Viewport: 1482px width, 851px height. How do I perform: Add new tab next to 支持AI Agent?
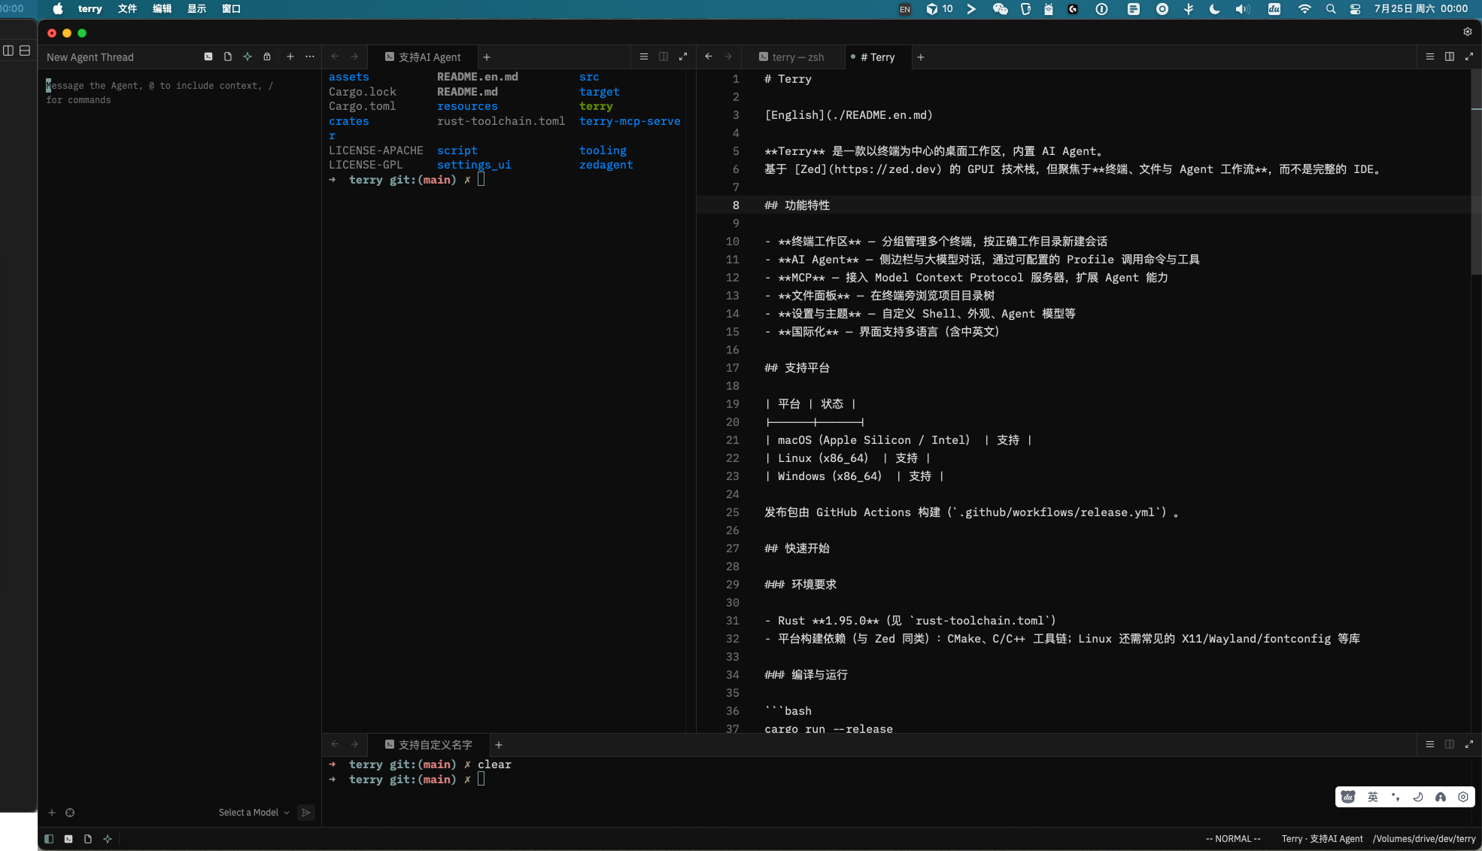coord(487,57)
